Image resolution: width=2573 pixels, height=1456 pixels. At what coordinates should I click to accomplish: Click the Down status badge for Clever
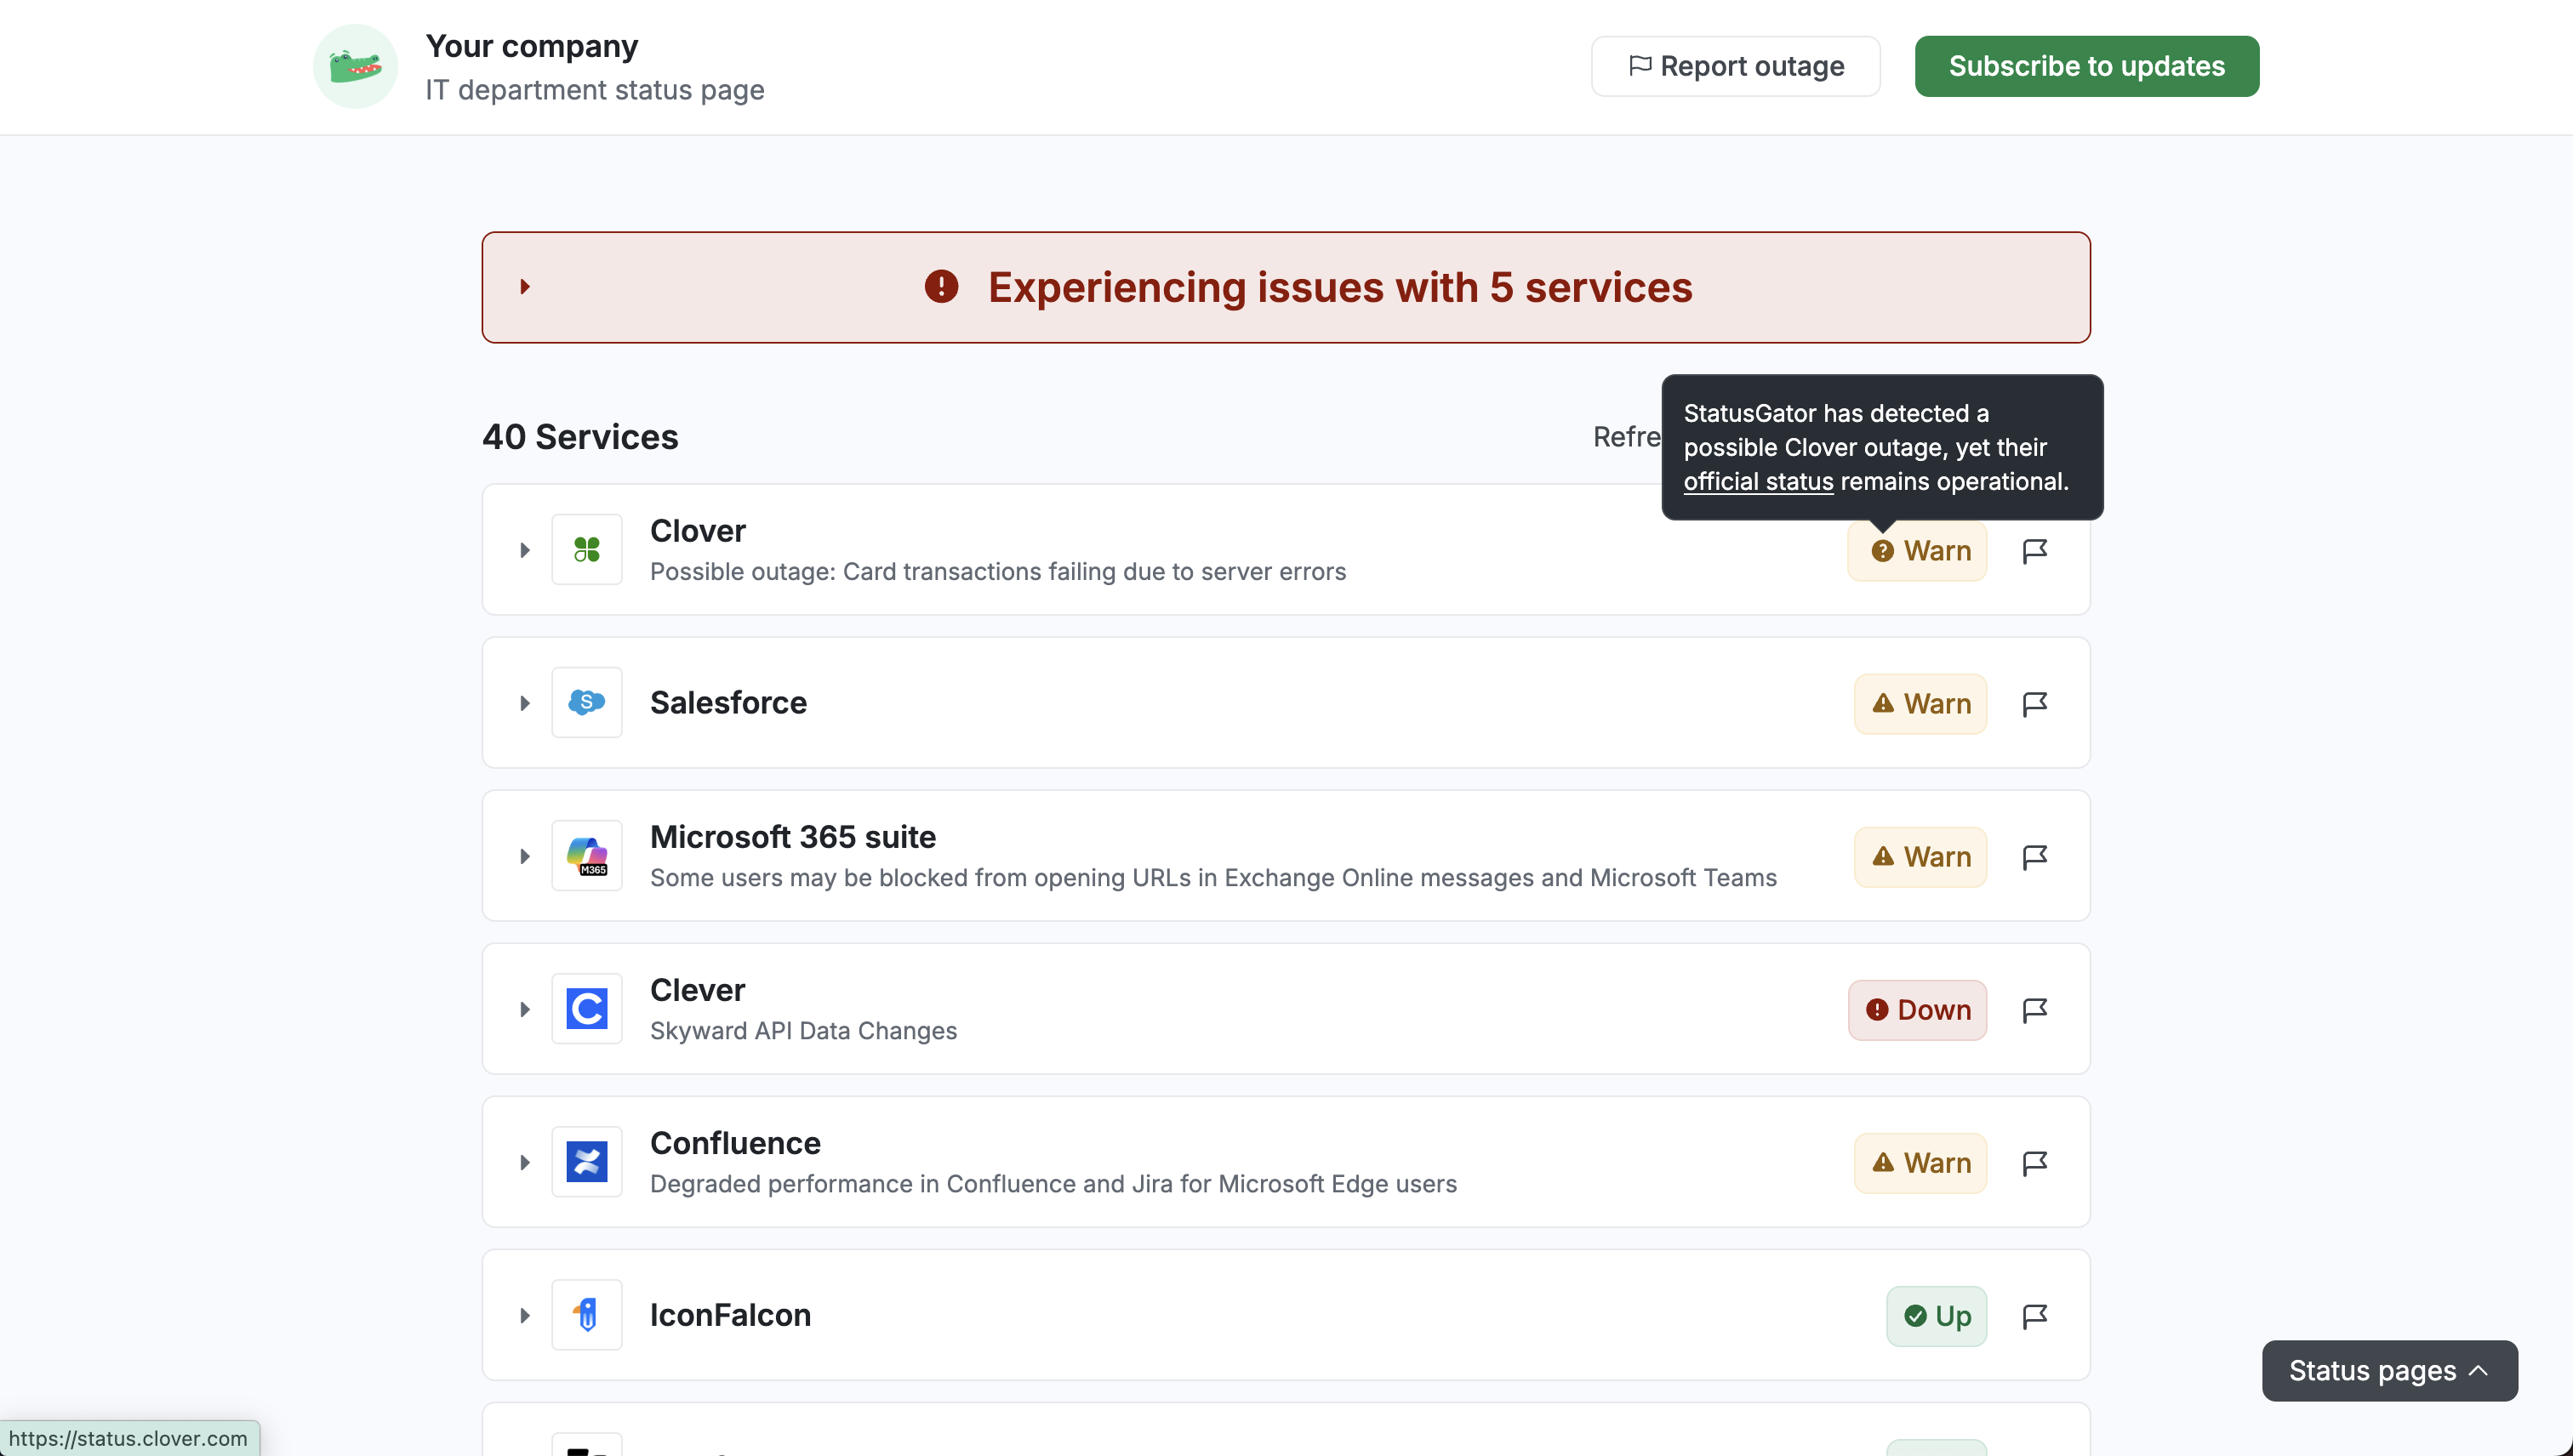coord(1917,1010)
